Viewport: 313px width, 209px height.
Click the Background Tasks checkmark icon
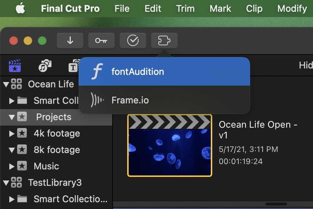click(x=133, y=41)
